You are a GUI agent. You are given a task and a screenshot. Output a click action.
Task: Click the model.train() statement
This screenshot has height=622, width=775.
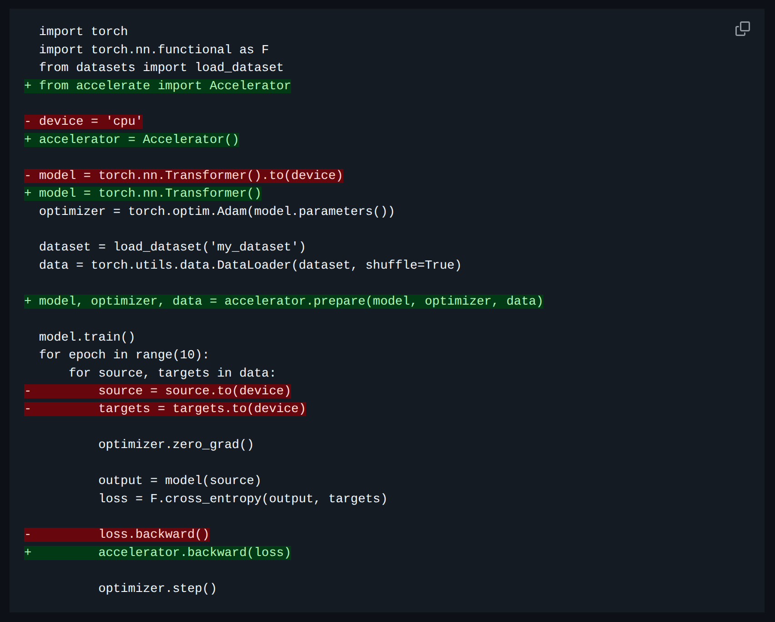pyautogui.click(x=87, y=336)
